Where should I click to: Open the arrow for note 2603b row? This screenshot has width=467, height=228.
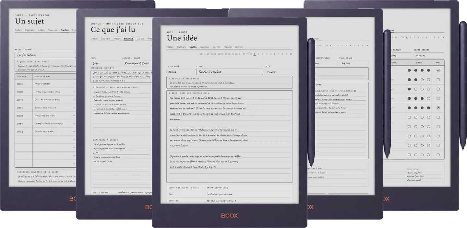pyautogui.click(x=74, y=92)
